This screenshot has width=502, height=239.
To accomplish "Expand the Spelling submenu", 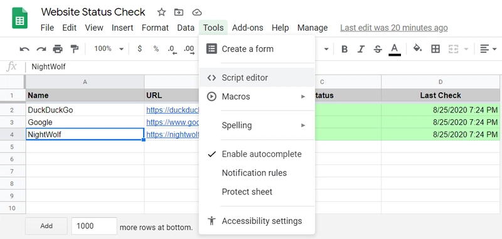I will (257, 125).
